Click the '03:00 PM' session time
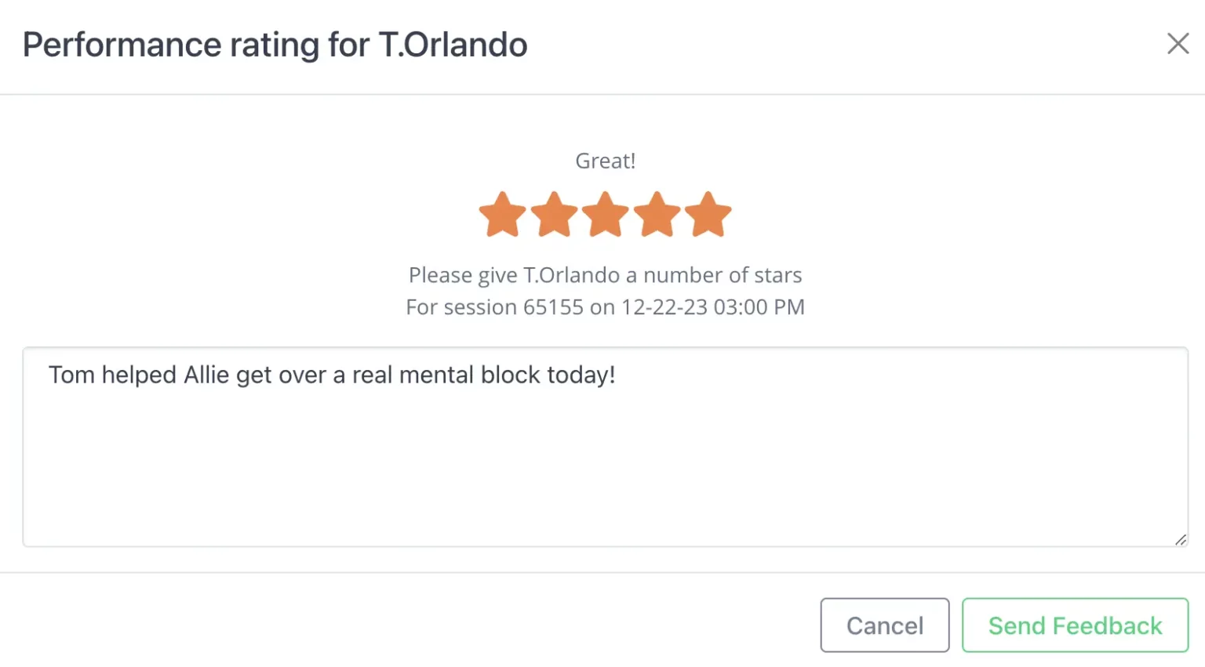 pos(759,307)
